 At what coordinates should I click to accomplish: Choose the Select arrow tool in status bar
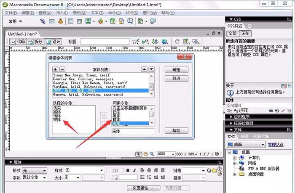pos(139,154)
